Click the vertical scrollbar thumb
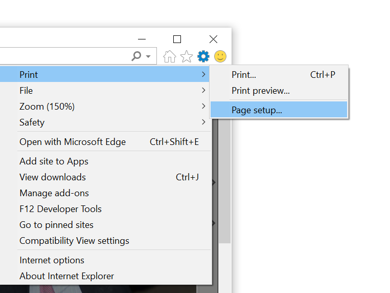390x293 pixels. point(225,181)
